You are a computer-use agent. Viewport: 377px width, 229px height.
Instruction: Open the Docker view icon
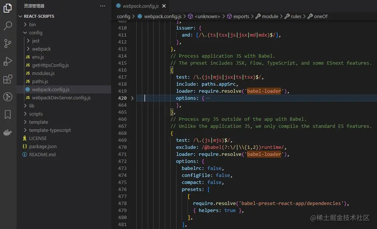pyautogui.click(x=8, y=132)
